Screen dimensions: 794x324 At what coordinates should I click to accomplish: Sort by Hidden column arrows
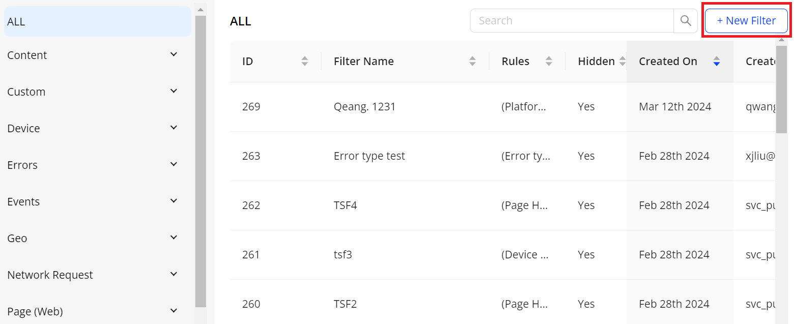(623, 62)
